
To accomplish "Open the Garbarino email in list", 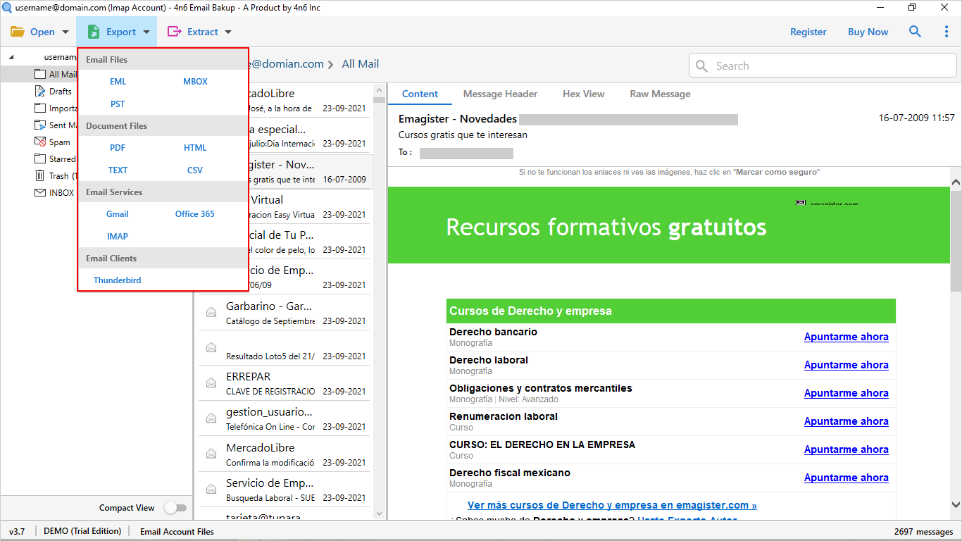I will click(x=284, y=313).
